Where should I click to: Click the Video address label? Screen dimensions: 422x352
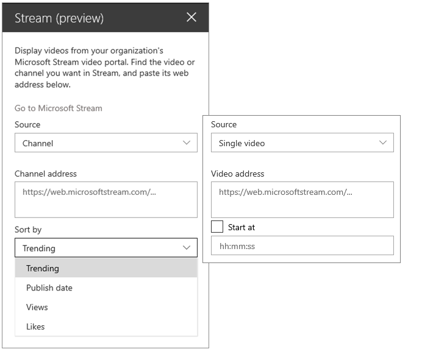[x=237, y=174]
